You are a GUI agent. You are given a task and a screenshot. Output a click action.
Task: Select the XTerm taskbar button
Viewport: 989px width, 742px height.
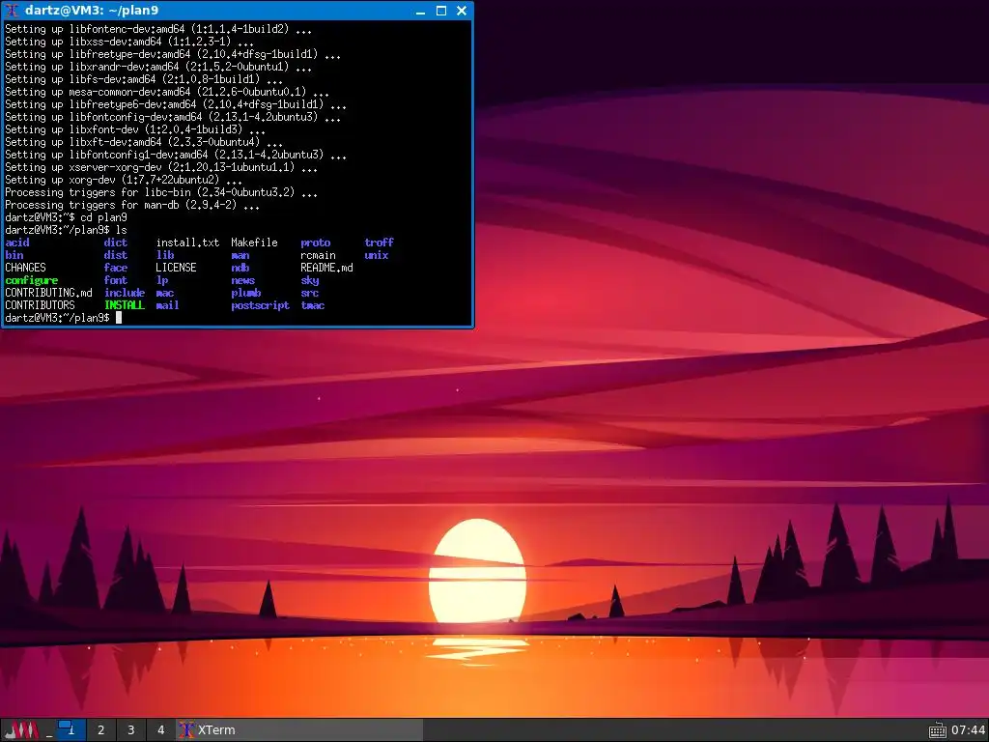pos(299,730)
